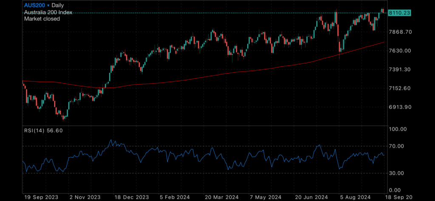435x201 pixels.
Task: Click the 5 Aug 2024 date label
Action: pos(356,197)
